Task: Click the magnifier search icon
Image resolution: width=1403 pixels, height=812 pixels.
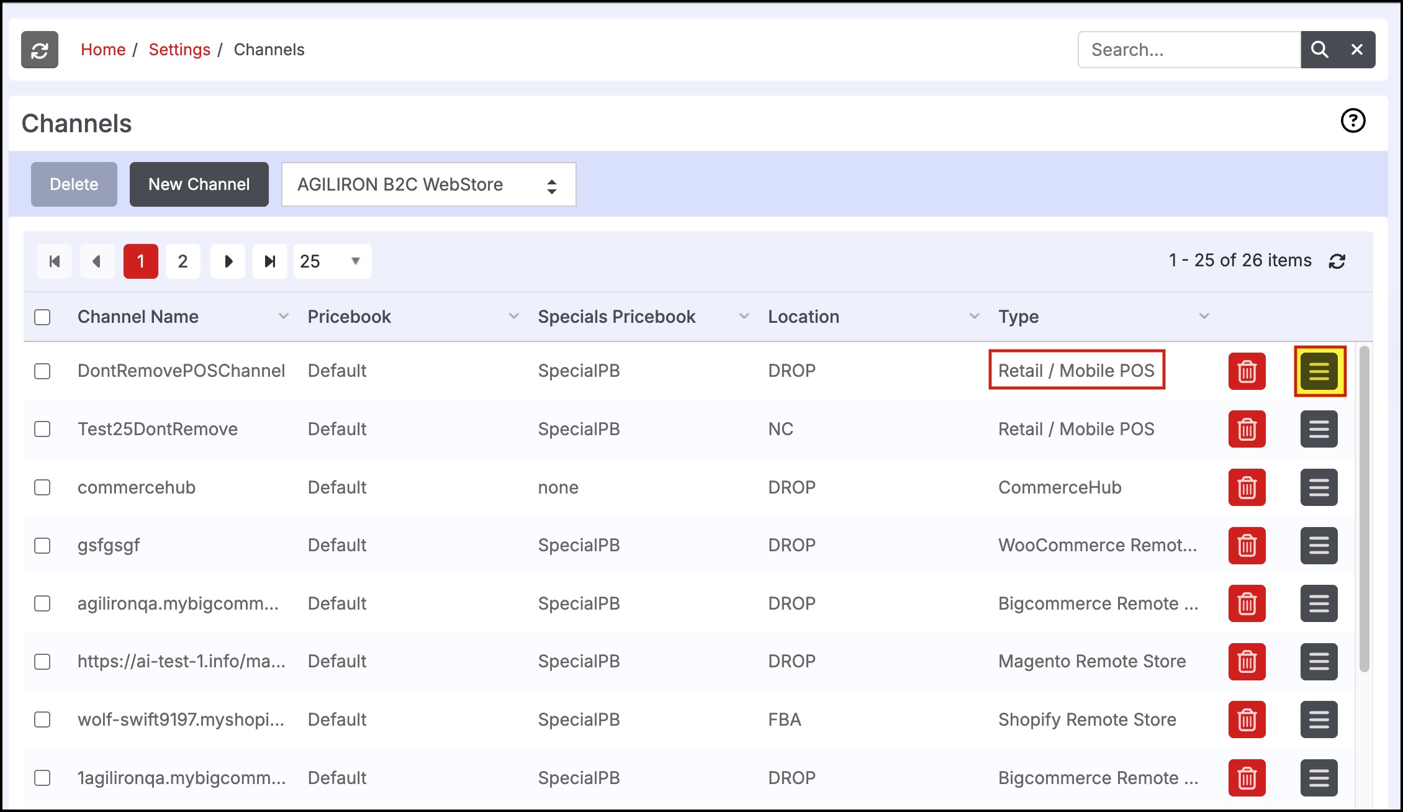Action: coord(1319,50)
